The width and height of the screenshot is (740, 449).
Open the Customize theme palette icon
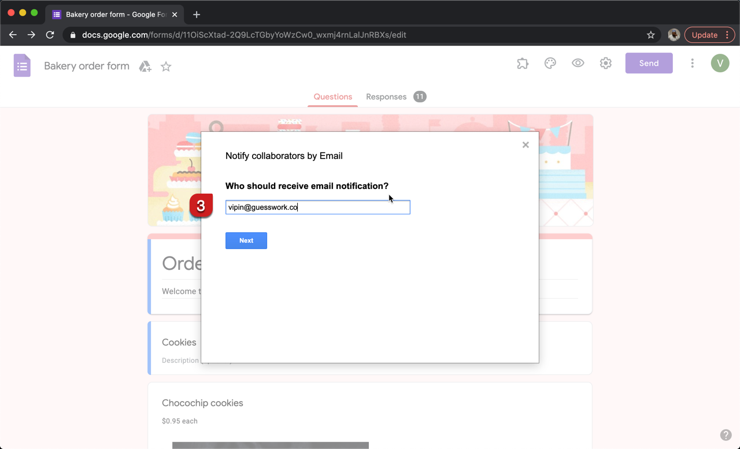point(550,63)
